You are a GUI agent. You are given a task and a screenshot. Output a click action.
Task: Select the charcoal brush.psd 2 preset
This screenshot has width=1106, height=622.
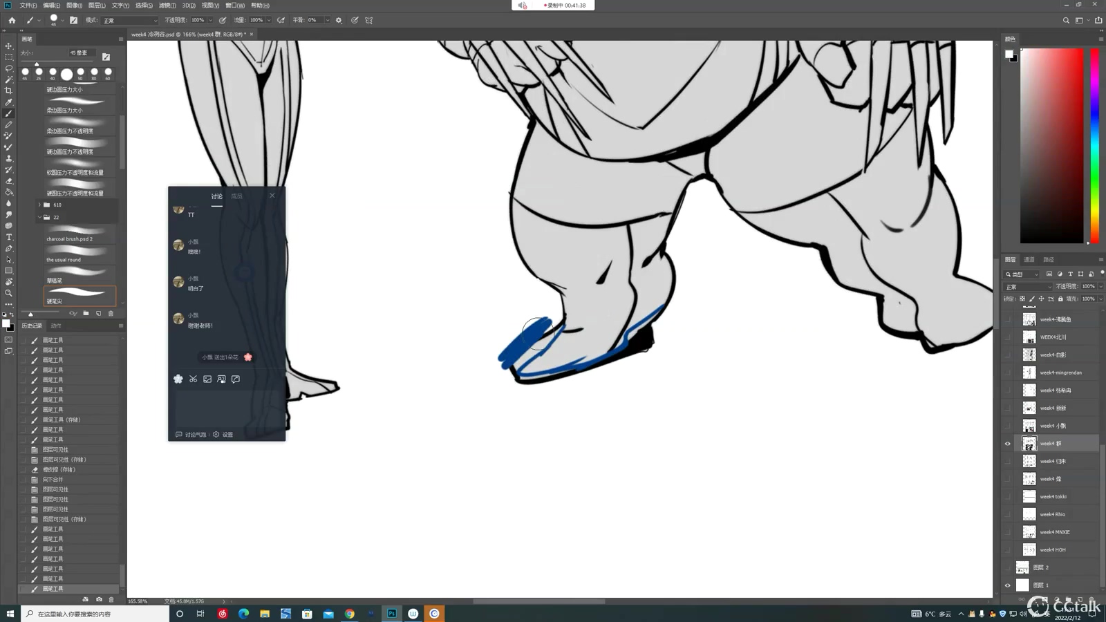(x=79, y=234)
